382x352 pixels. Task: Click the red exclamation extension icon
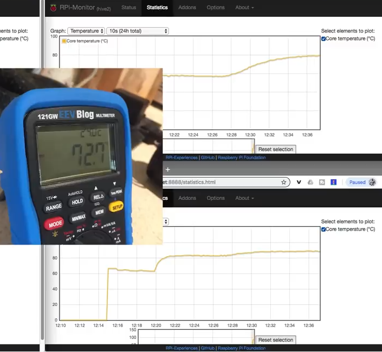333,182
